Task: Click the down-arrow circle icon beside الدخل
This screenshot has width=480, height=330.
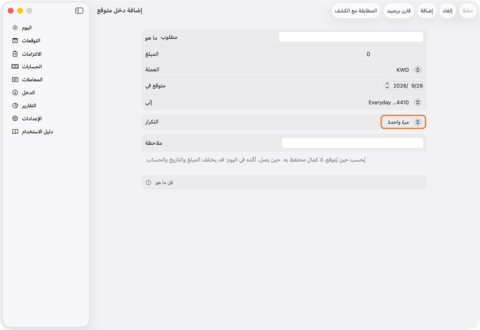Action: [x=15, y=92]
